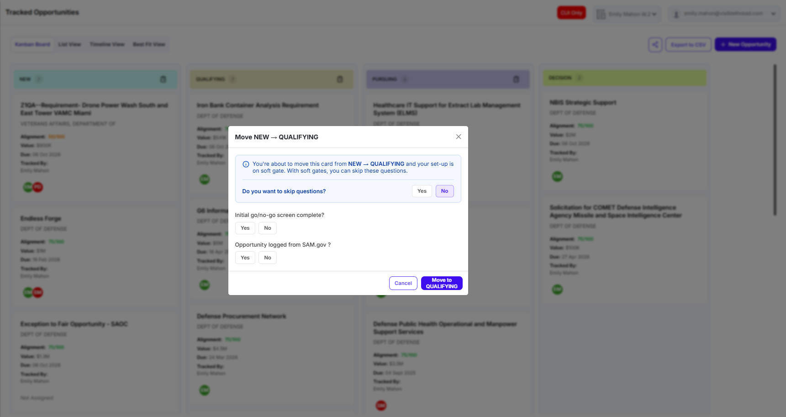Answer Yes to logged from SAM.gov
Viewport: 786px width, 417px height.
(245, 258)
